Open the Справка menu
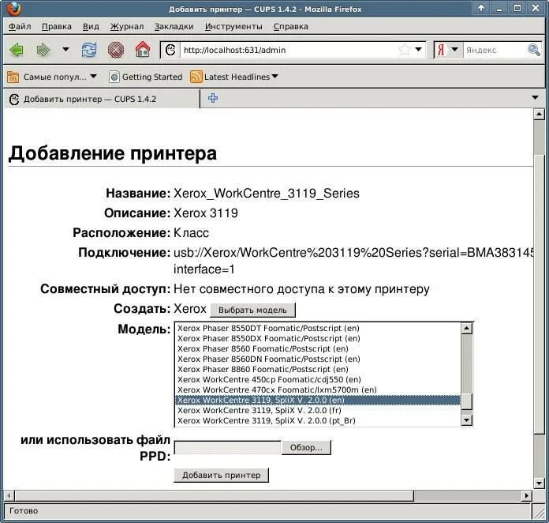The image size is (549, 523). click(291, 27)
